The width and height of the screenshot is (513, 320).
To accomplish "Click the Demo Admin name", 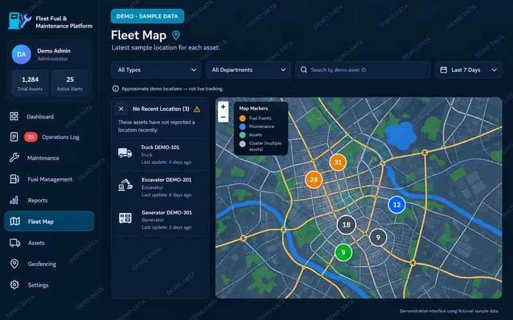I will click(54, 51).
